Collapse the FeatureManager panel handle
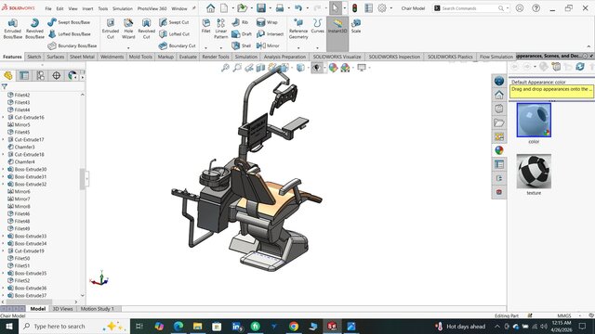The height and width of the screenshot is (334, 595). (x=86, y=178)
